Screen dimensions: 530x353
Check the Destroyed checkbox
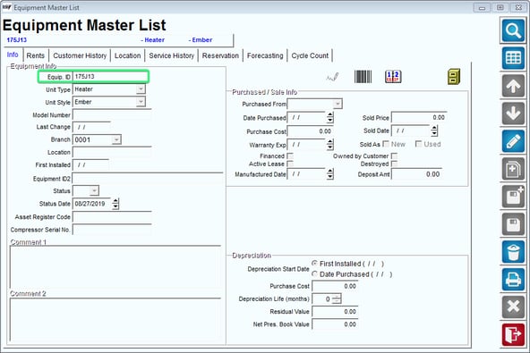click(x=394, y=164)
